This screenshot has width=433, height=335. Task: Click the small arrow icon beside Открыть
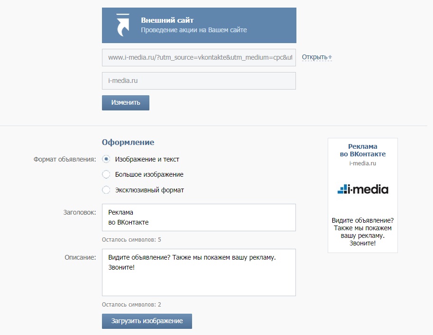[x=330, y=57]
